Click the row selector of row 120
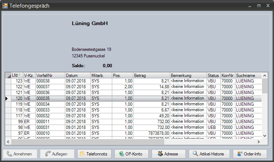Image resolution: width=274 pixels, height=162 pixels. tap(7, 98)
